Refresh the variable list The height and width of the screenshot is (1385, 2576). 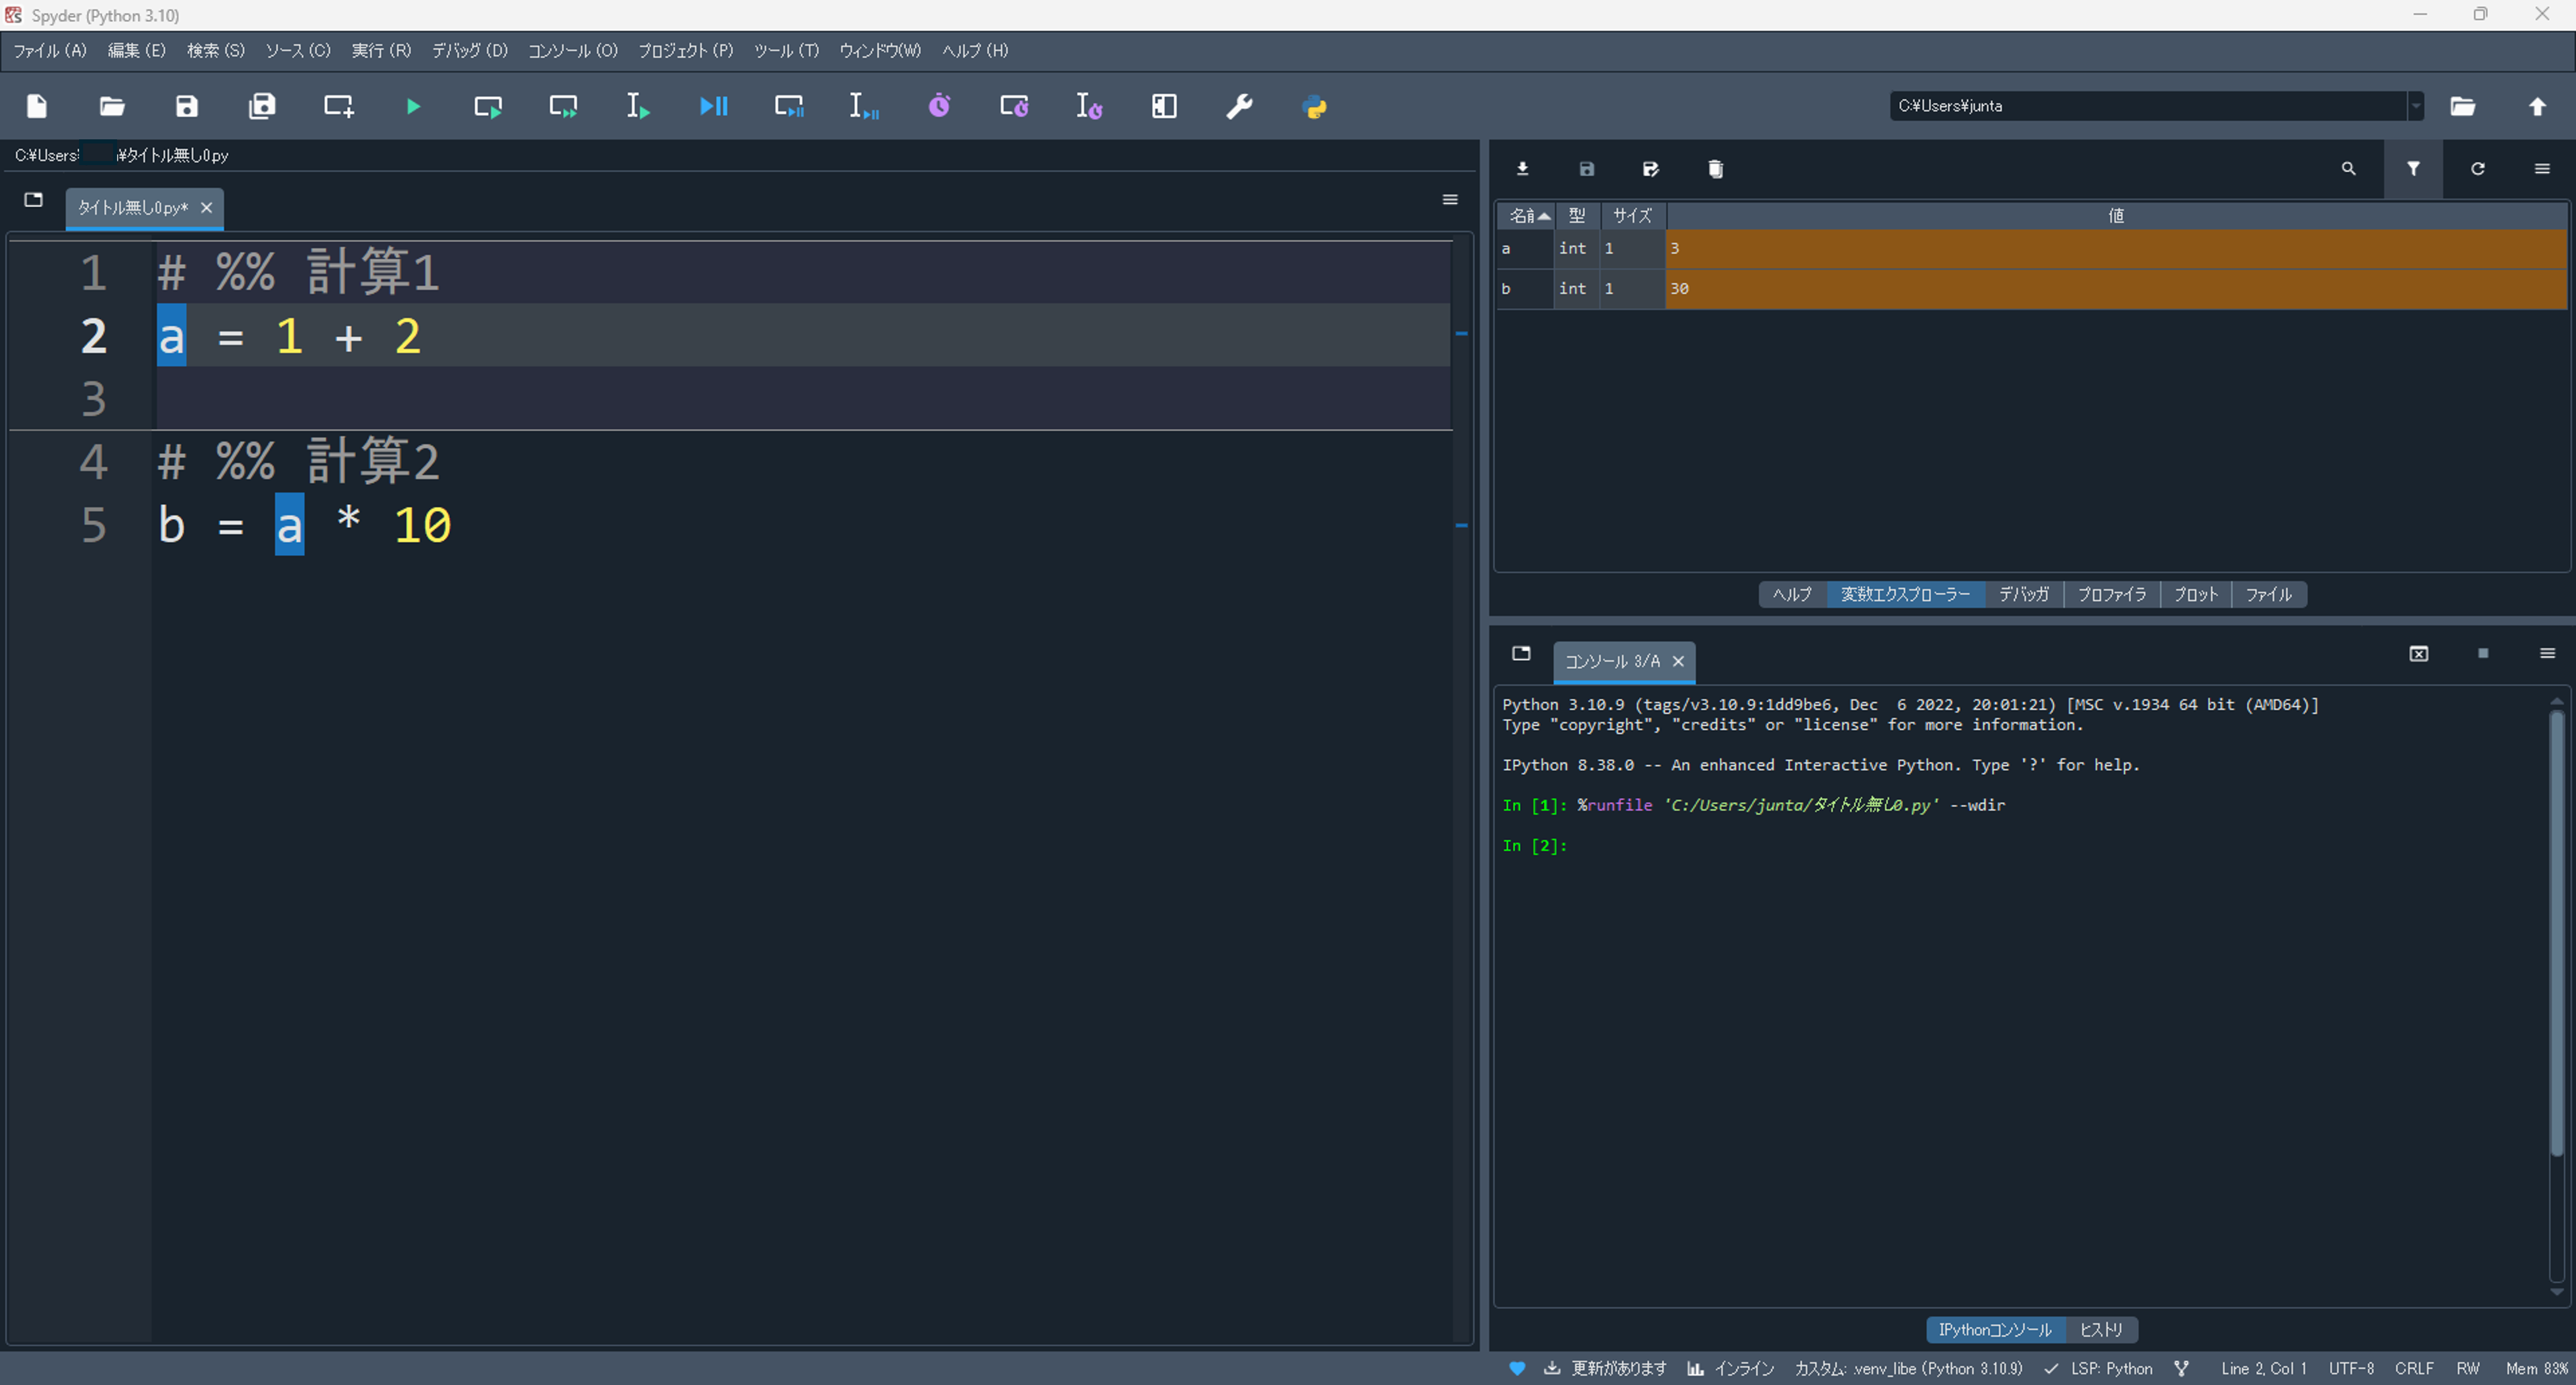(2478, 169)
